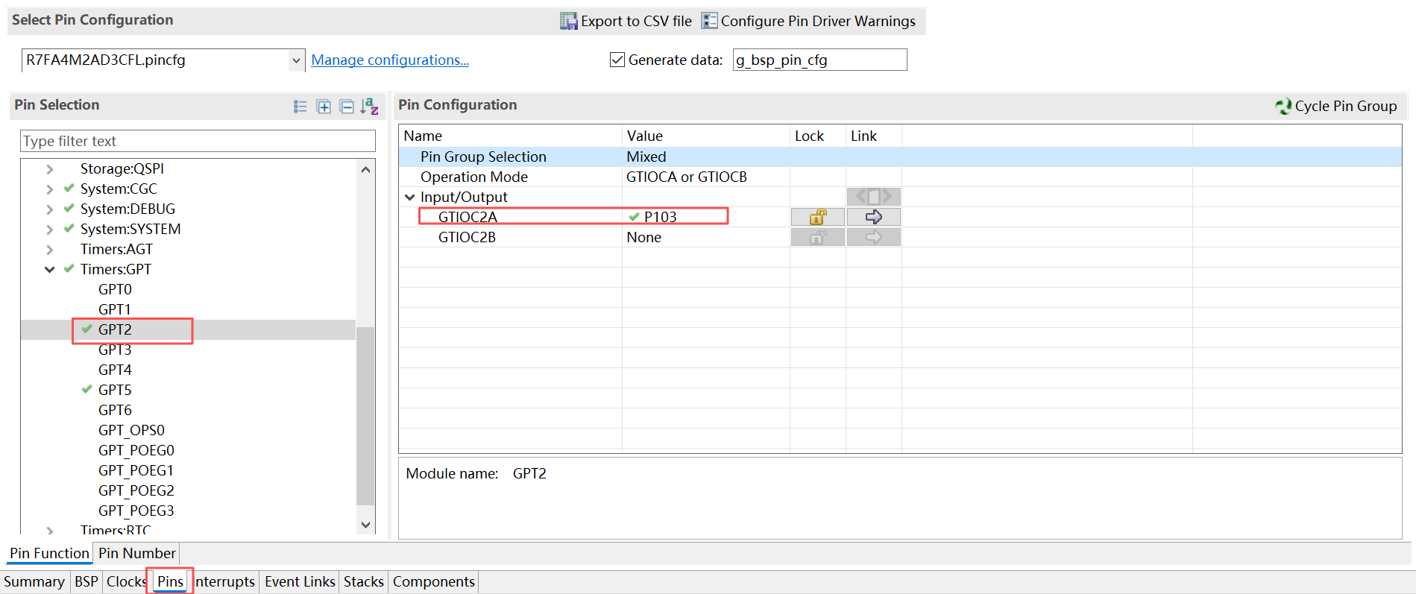Select GPT3 in the pin tree
Image resolution: width=1416 pixels, height=594 pixels.
click(x=115, y=350)
